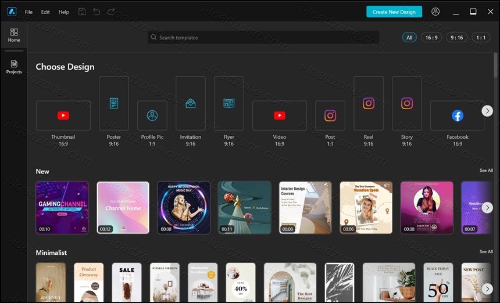Click the save disk icon
Screen dimensions: 500x303
pos(82,12)
